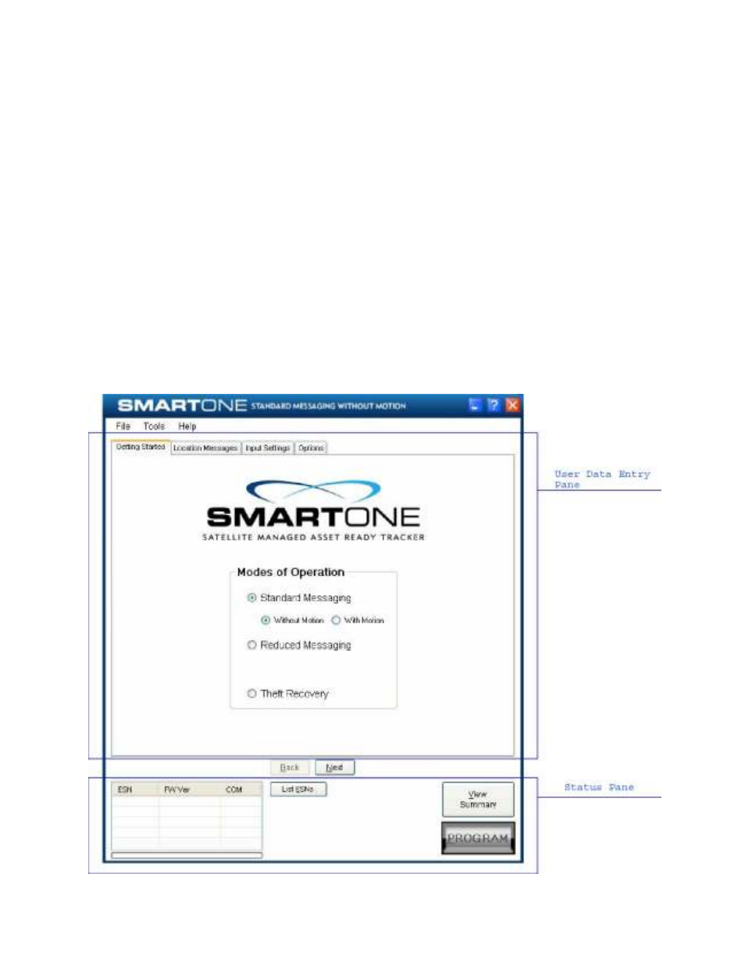Close the SmartOne window
738x956 pixels.
coord(512,405)
